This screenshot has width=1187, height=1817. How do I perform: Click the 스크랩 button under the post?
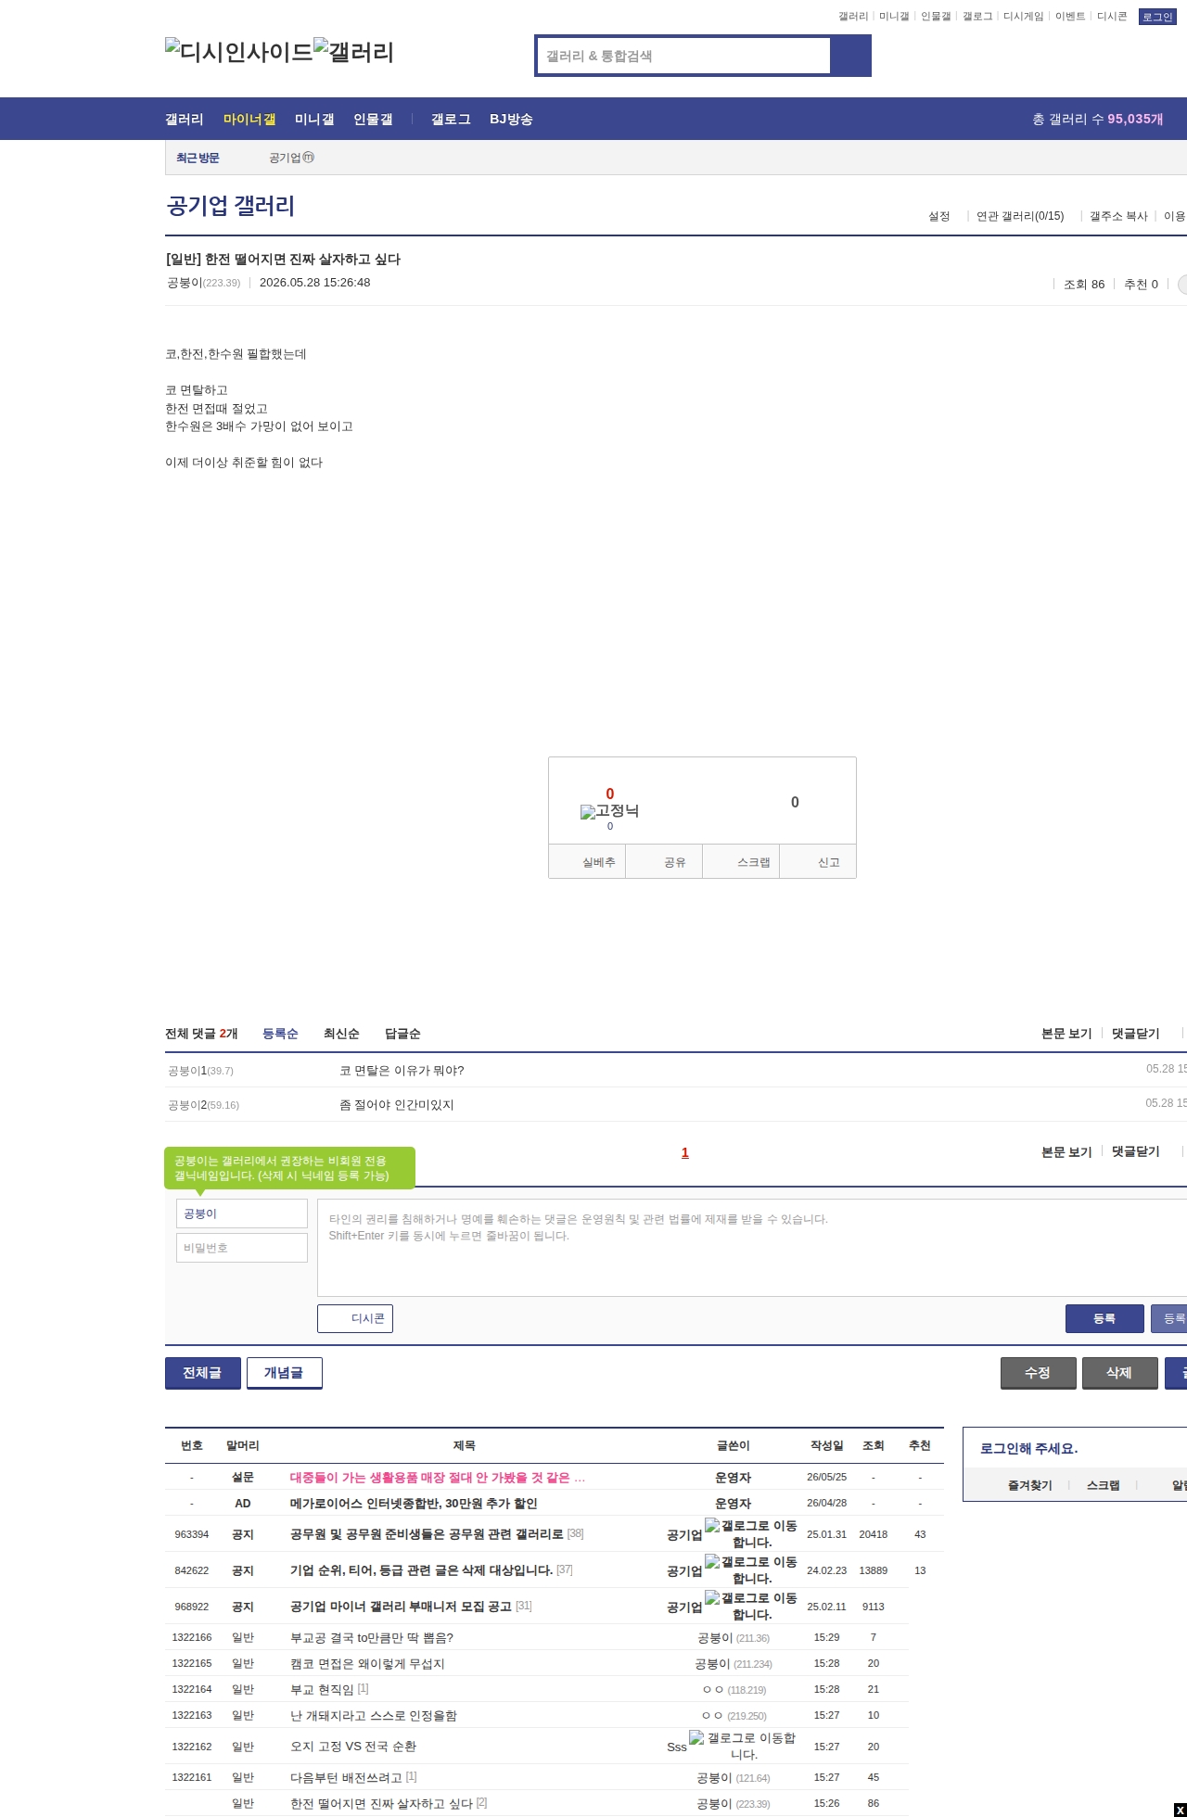click(741, 861)
